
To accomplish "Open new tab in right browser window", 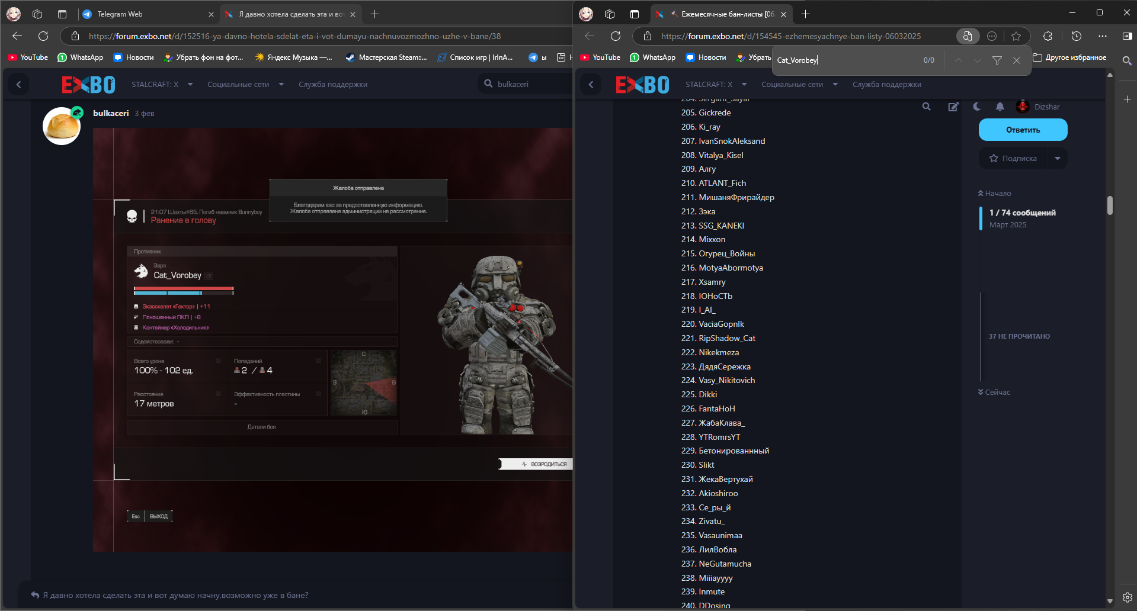I will tap(805, 14).
